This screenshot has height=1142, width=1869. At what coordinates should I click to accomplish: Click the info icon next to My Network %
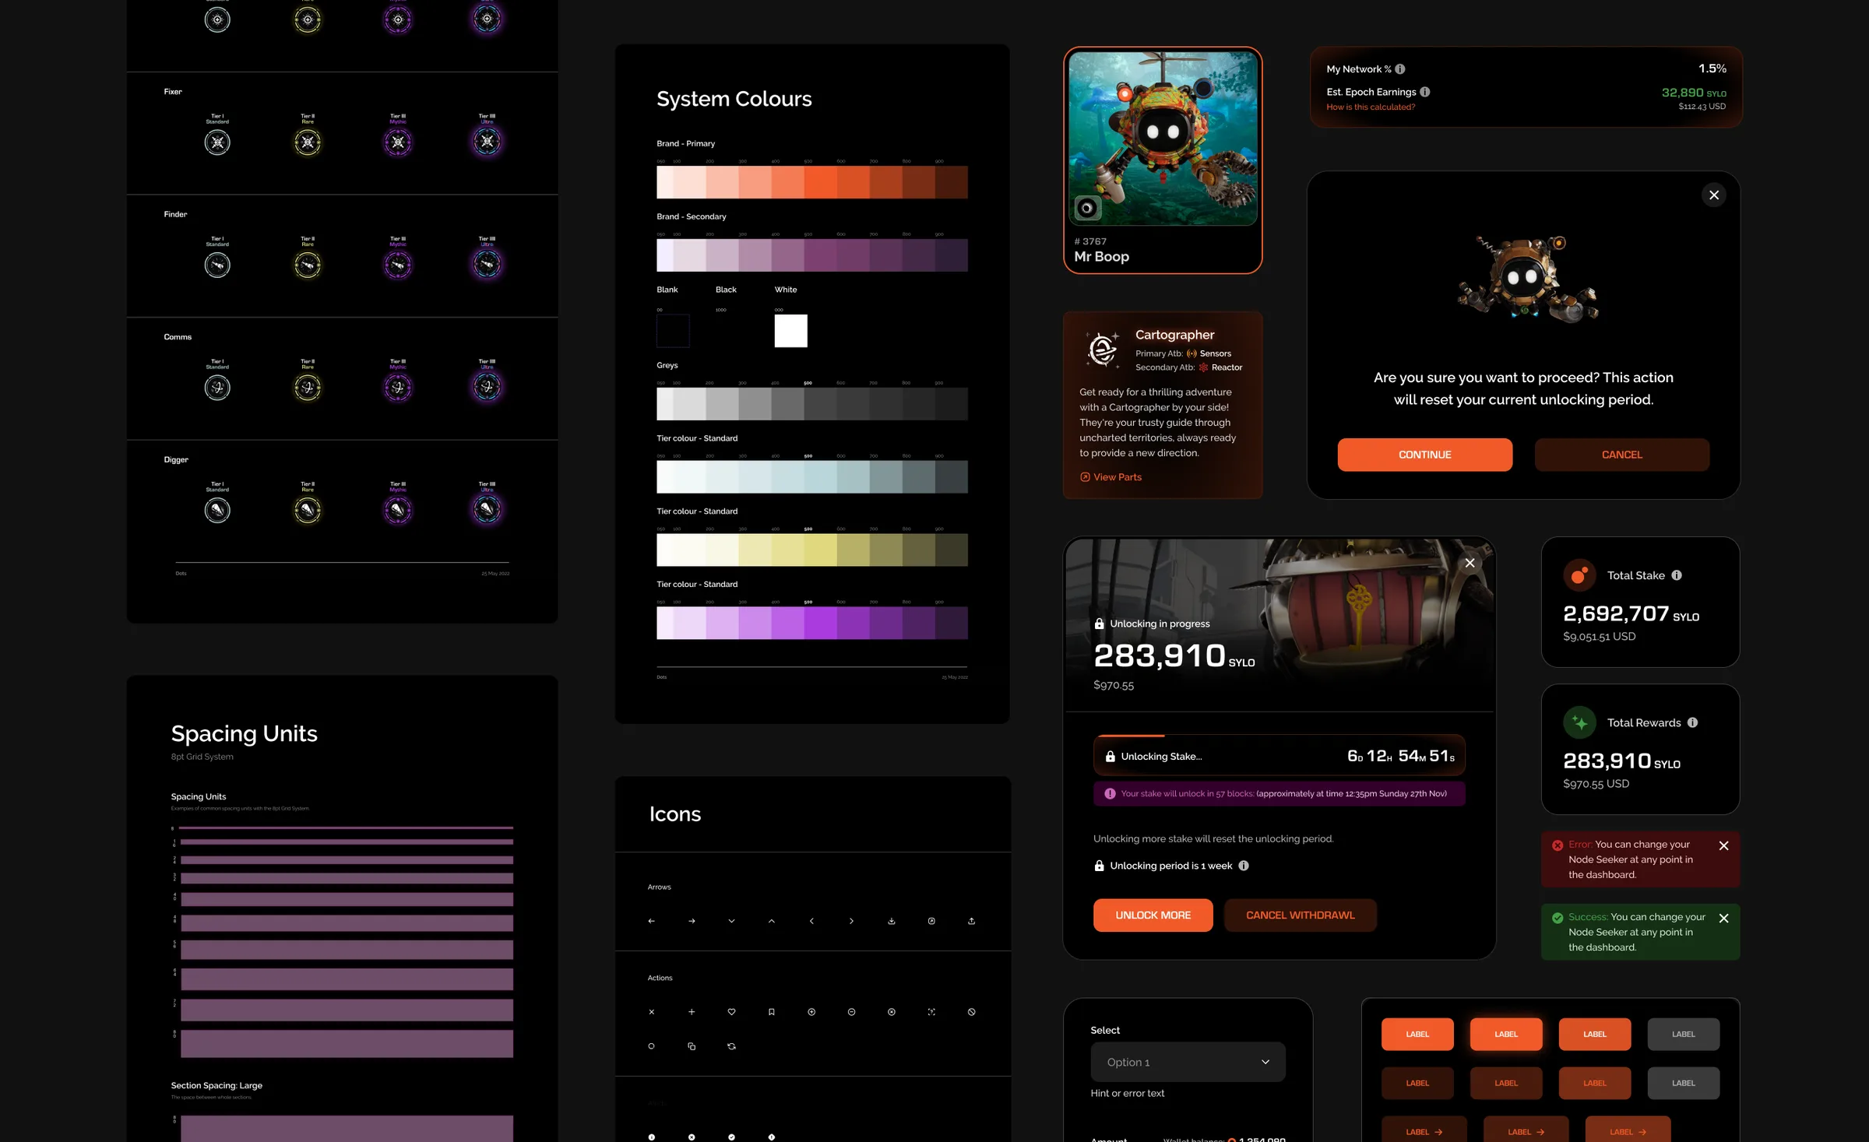coord(1400,69)
